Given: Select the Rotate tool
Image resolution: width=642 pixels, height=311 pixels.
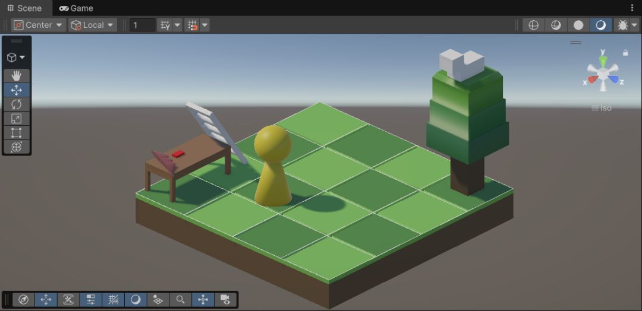Looking at the screenshot, I should coord(17,104).
